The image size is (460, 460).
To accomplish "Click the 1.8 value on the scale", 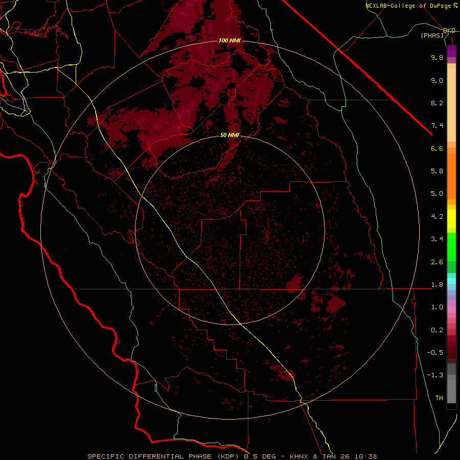I will click(x=437, y=285).
